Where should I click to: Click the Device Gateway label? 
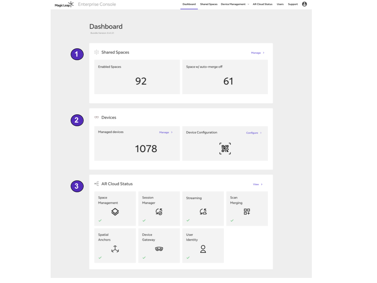[x=148, y=237]
